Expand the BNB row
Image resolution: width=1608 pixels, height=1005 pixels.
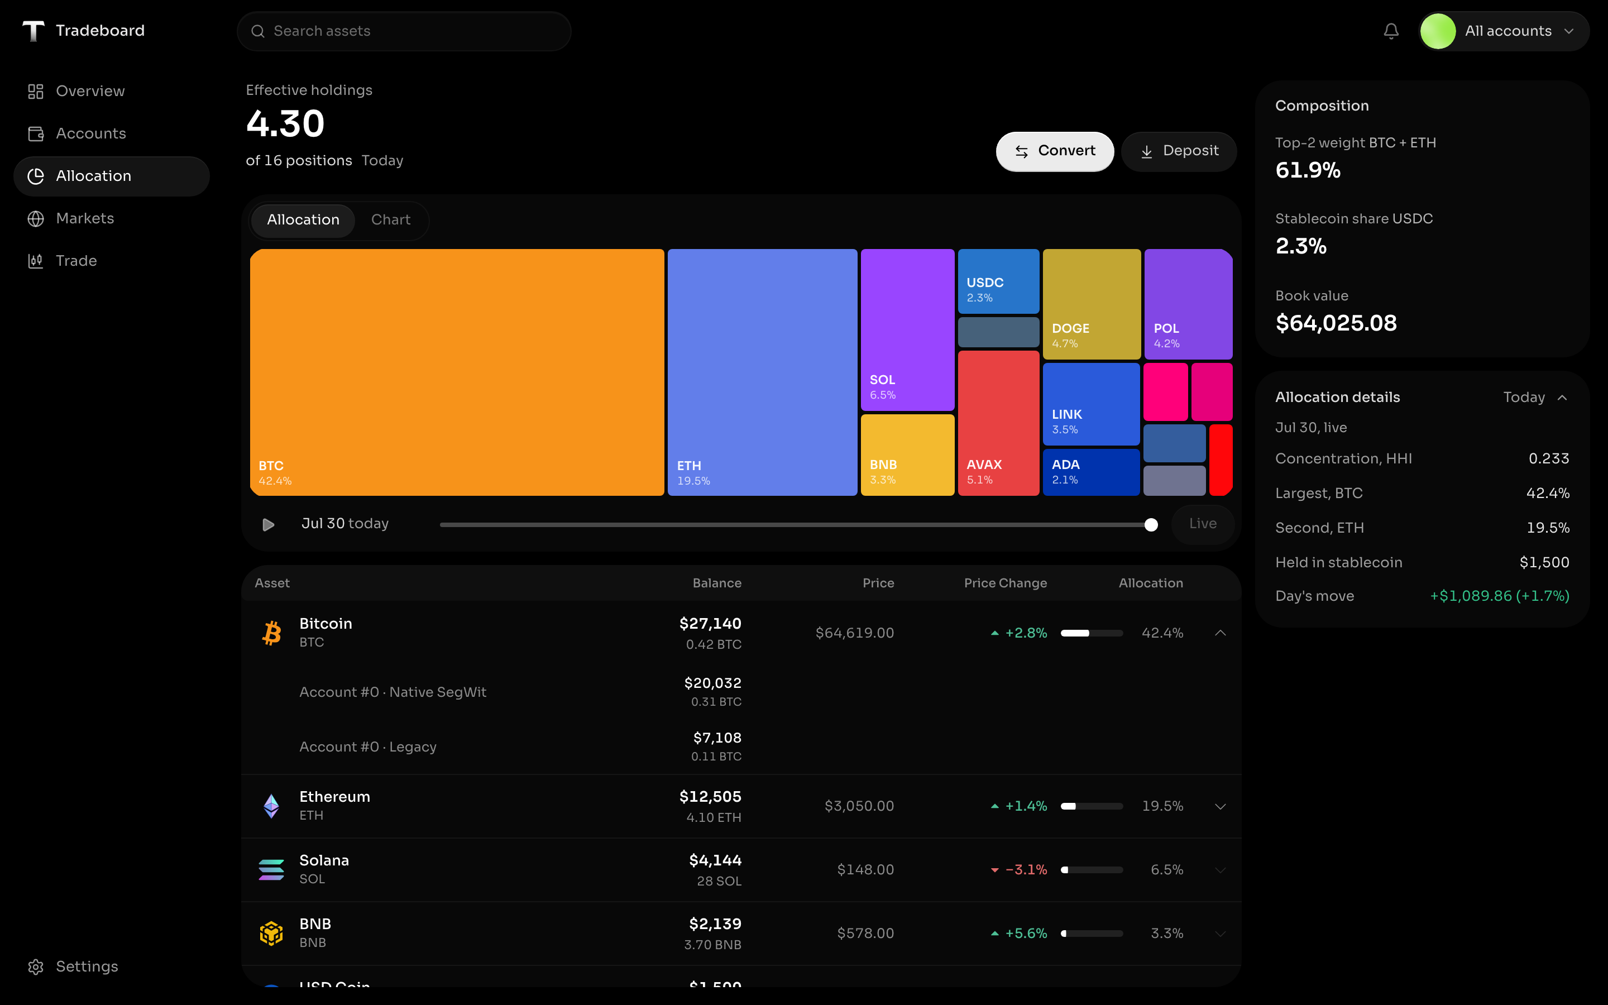point(1220,934)
